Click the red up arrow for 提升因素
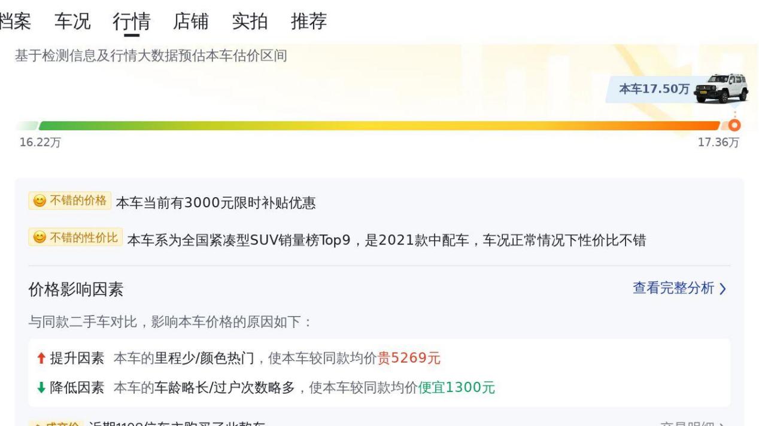 coord(41,358)
